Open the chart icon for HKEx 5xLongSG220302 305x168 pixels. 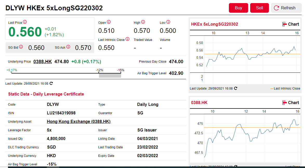[x=284, y=24]
